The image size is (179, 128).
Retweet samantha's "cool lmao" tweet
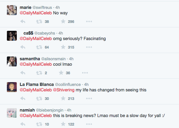click(39, 73)
